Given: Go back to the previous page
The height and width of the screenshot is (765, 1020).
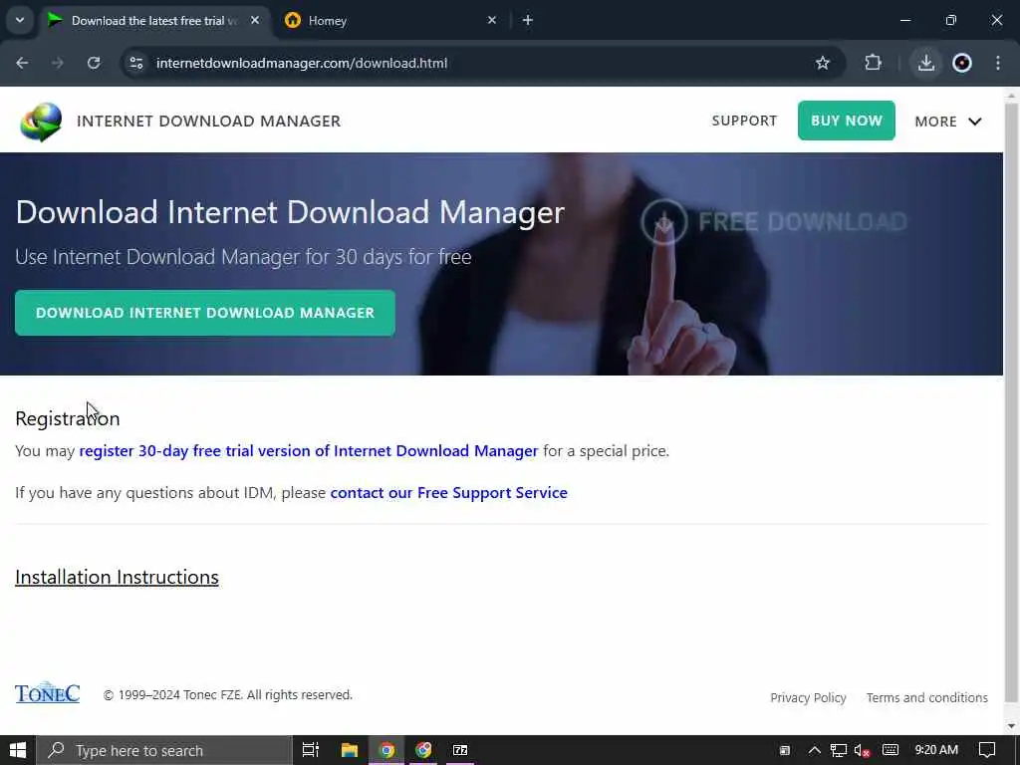Looking at the screenshot, I should pyautogui.click(x=22, y=63).
